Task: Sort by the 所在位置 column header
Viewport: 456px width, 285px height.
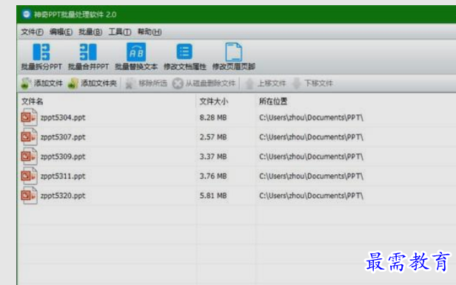Action: point(273,101)
